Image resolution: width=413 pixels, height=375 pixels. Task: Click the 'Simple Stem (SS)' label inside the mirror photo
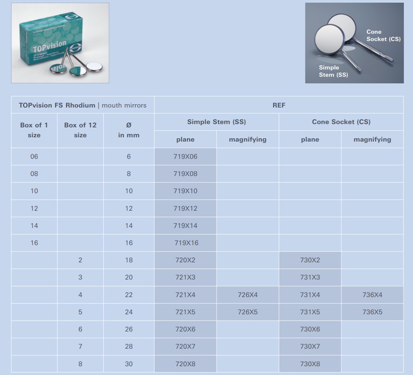[x=333, y=71]
